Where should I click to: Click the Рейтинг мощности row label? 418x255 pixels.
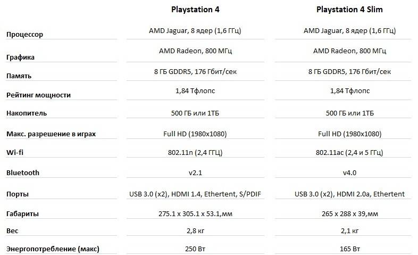pyautogui.click(x=38, y=95)
